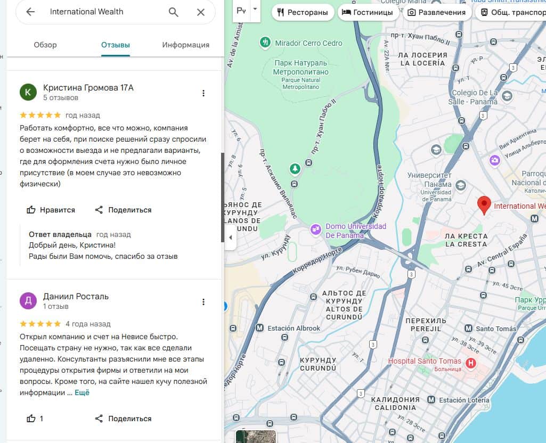This screenshot has width=546, height=443.
Task: Share the review by Кристина Громова
Action: 123,210
